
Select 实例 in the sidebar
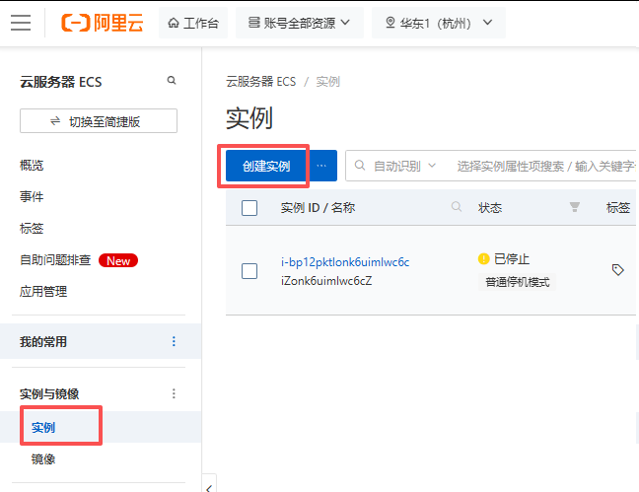43,427
